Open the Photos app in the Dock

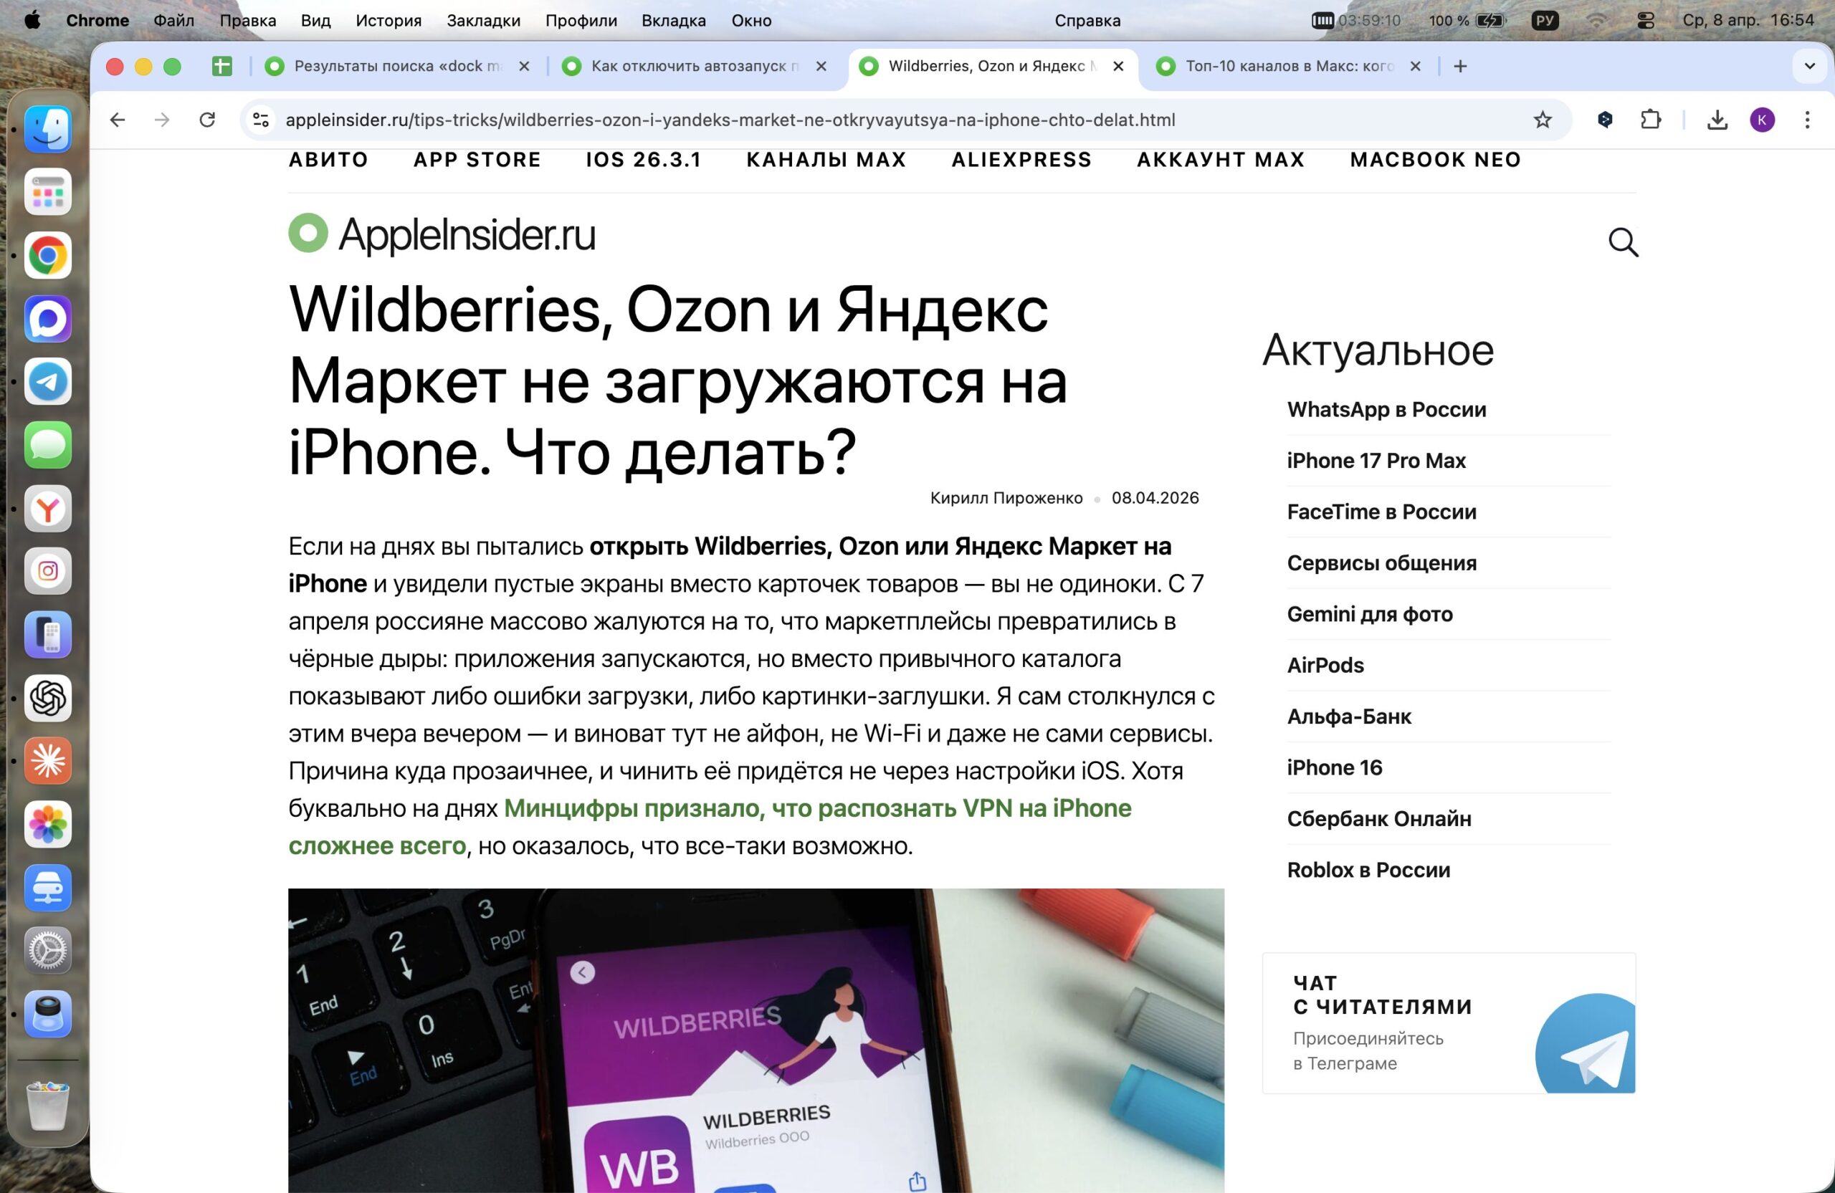click(48, 825)
